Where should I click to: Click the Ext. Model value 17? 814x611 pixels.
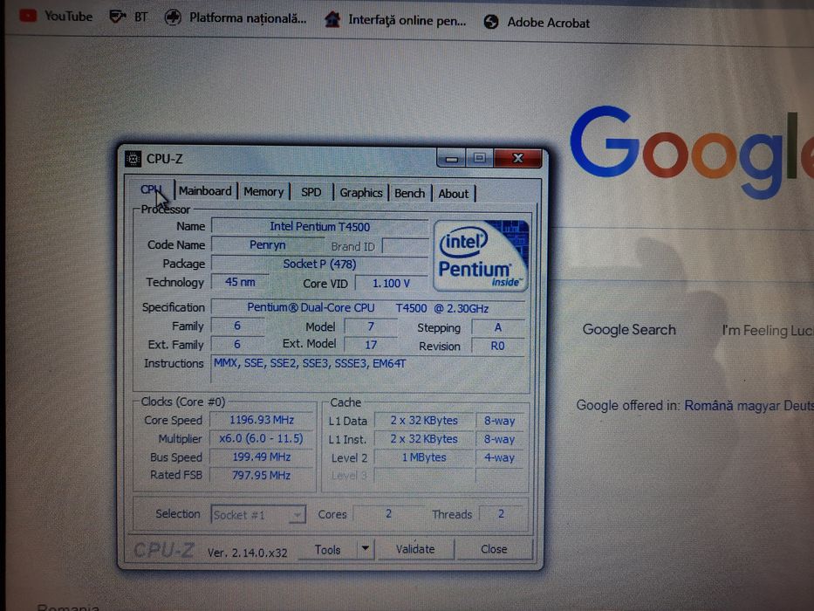tap(371, 345)
